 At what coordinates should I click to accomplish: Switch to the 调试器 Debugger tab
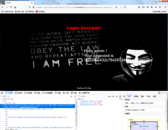point(28,93)
